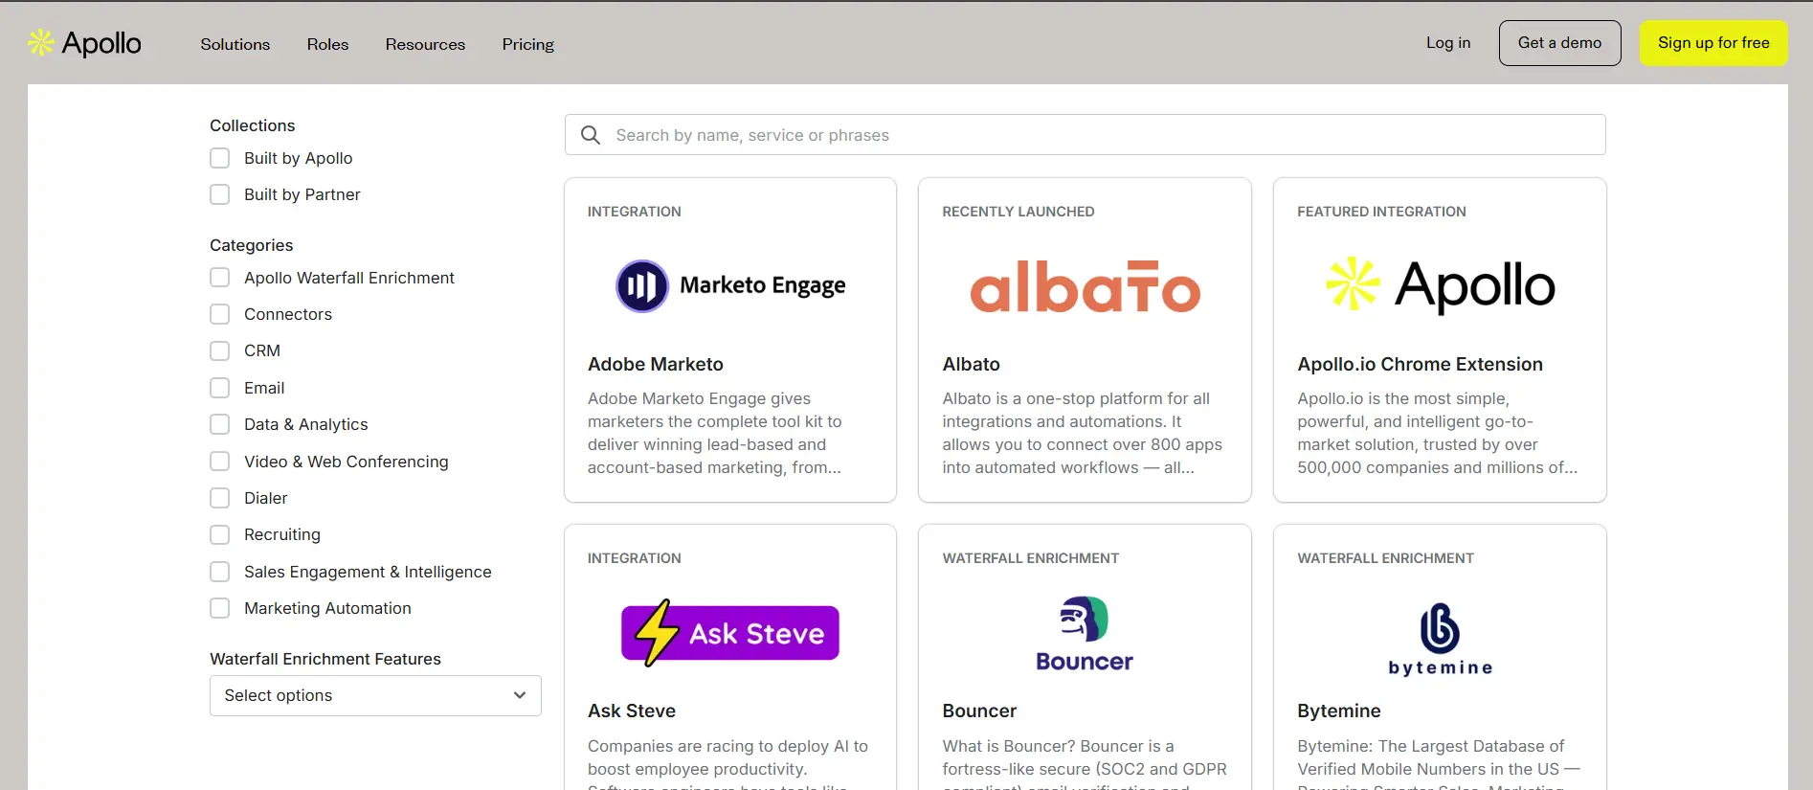Image resolution: width=1813 pixels, height=790 pixels.
Task: Toggle the Marketing Automation checkbox
Action: click(220, 608)
